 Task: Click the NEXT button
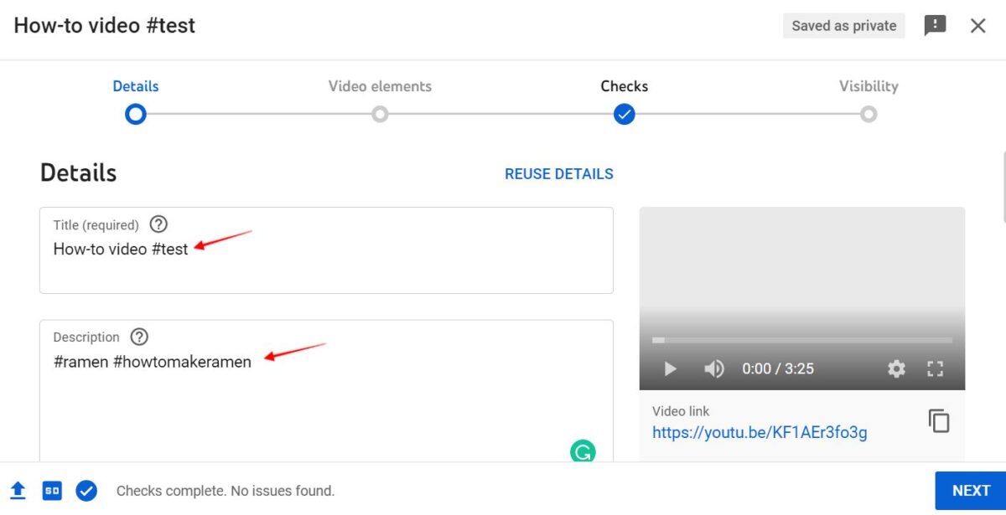pos(970,490)
